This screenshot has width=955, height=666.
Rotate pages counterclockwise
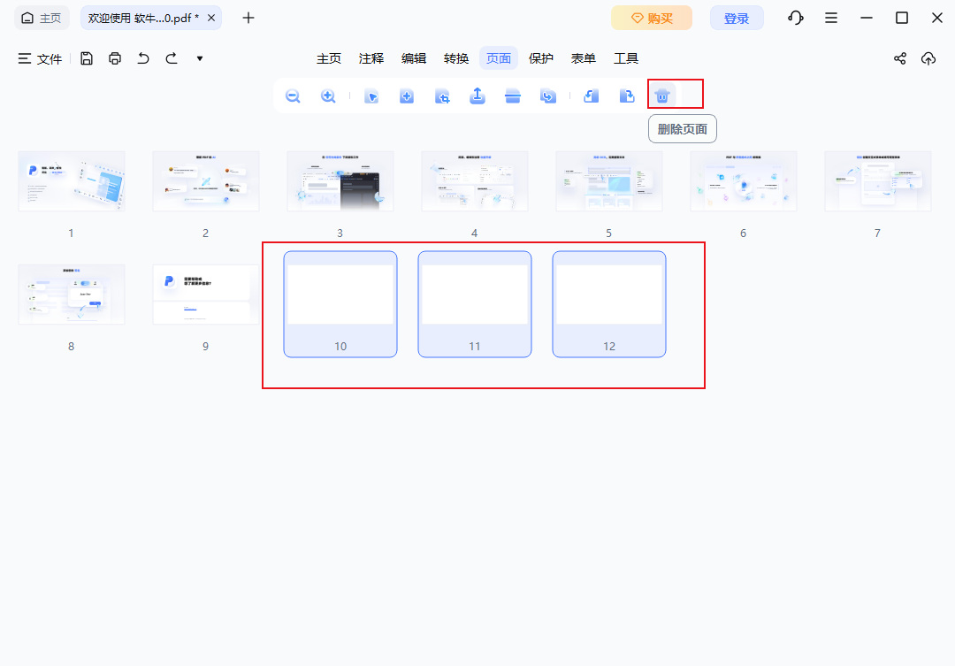[592, 96]
